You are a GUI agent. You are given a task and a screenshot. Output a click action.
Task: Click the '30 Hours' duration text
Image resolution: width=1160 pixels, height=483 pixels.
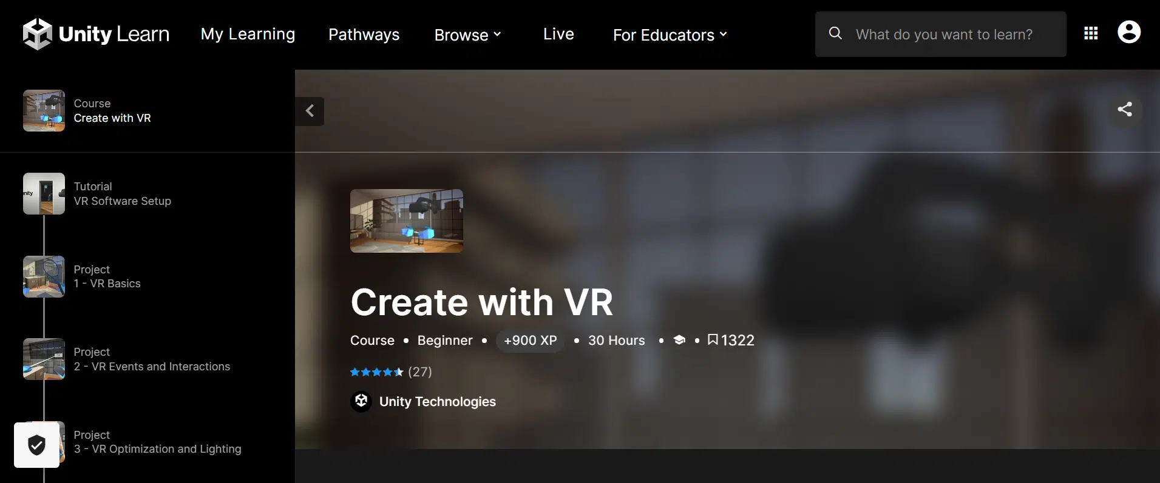click(x=616, y=341)
